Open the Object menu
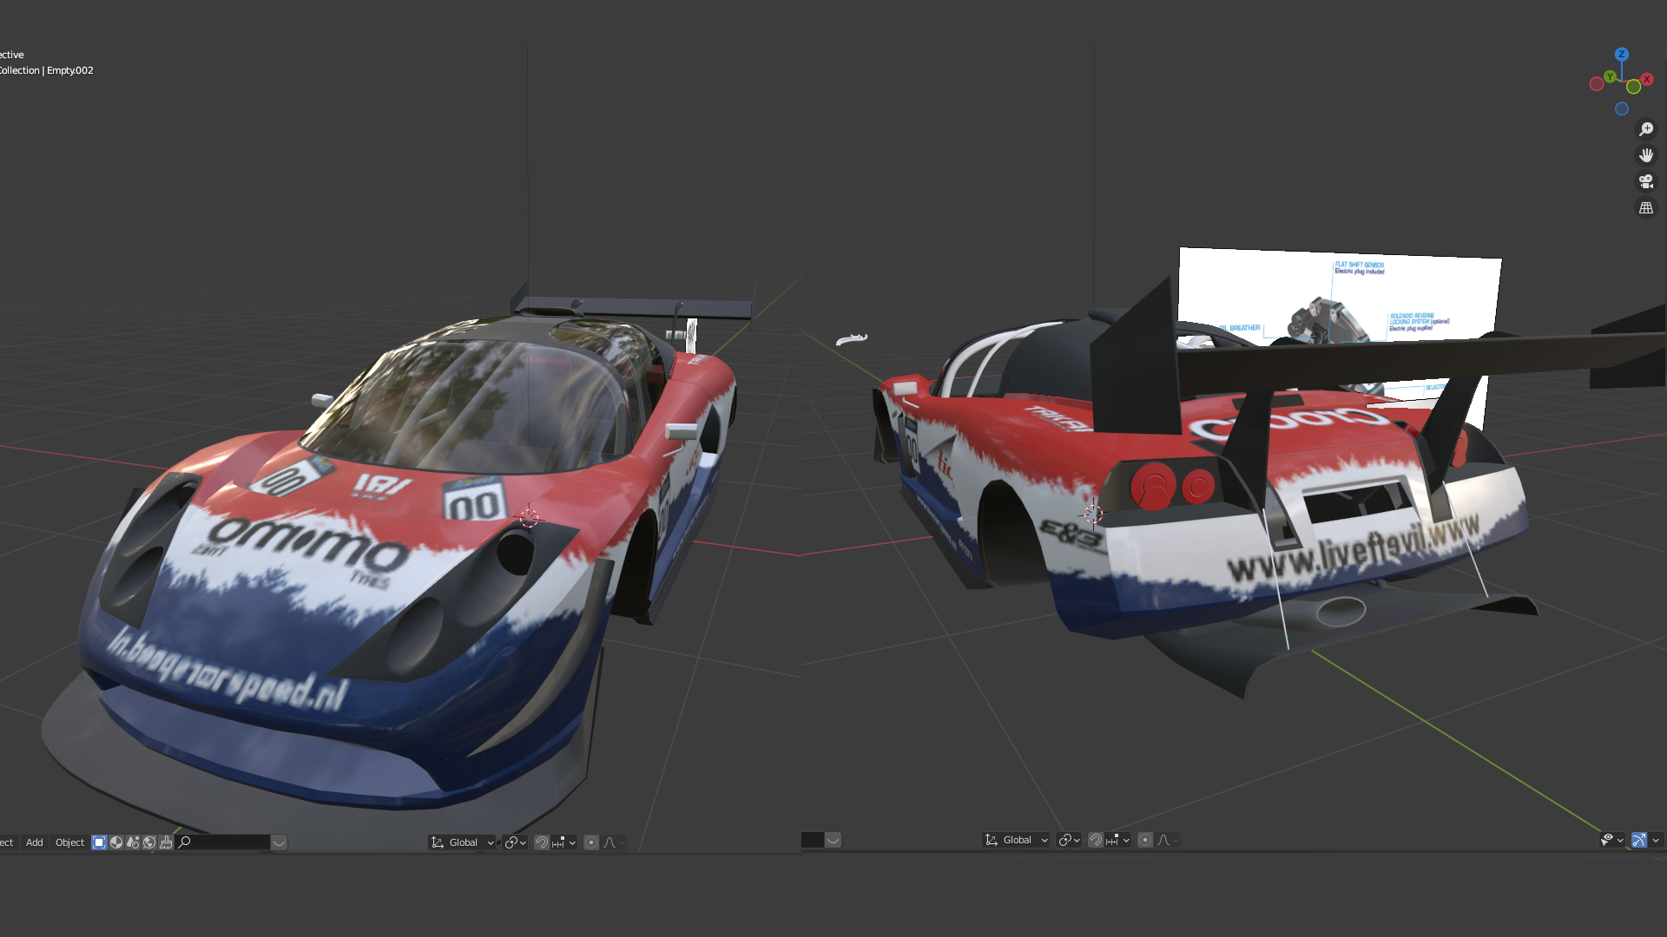 69,842
